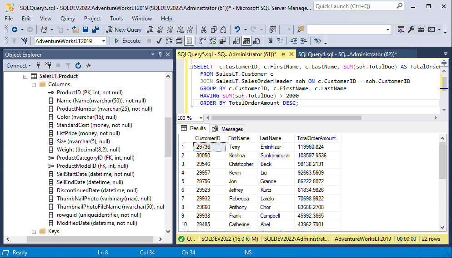Viewport: 452px width, 258px height.
Task: Click the Parse checkmark icon
Action: (159, 41)
